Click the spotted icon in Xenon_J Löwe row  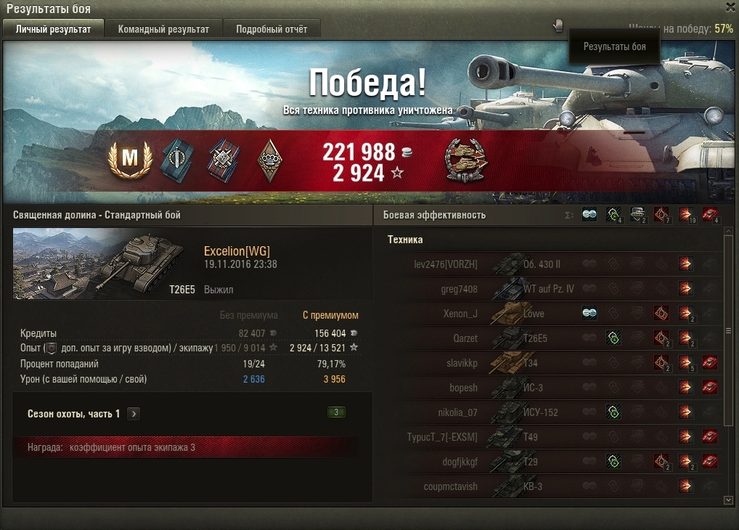[x=589, y=313]
